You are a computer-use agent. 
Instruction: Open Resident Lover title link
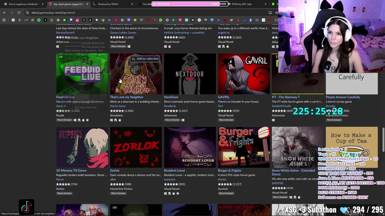(174, 171)
